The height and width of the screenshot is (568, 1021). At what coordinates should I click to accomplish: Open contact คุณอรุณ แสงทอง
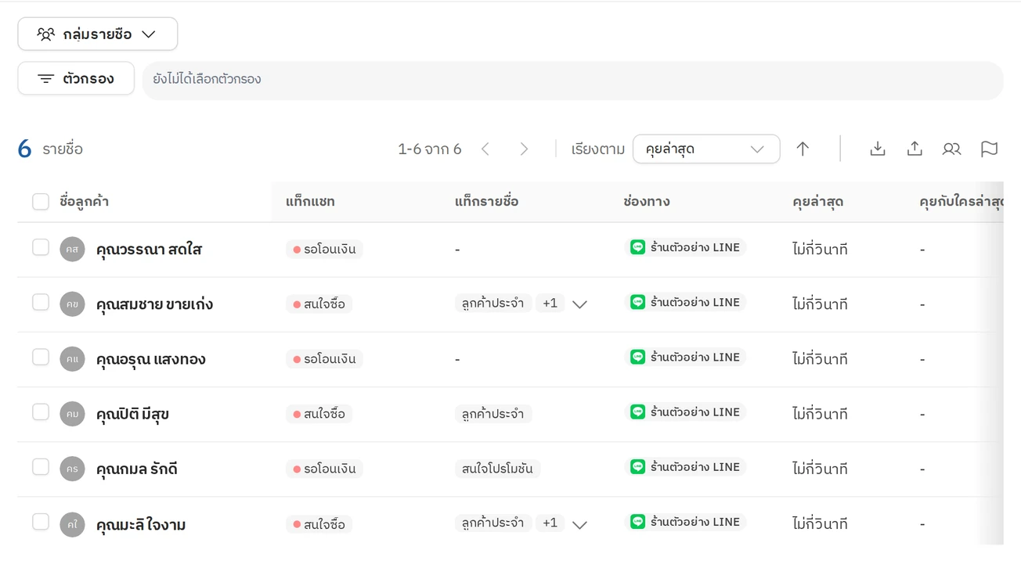click(x=150, y=359)
